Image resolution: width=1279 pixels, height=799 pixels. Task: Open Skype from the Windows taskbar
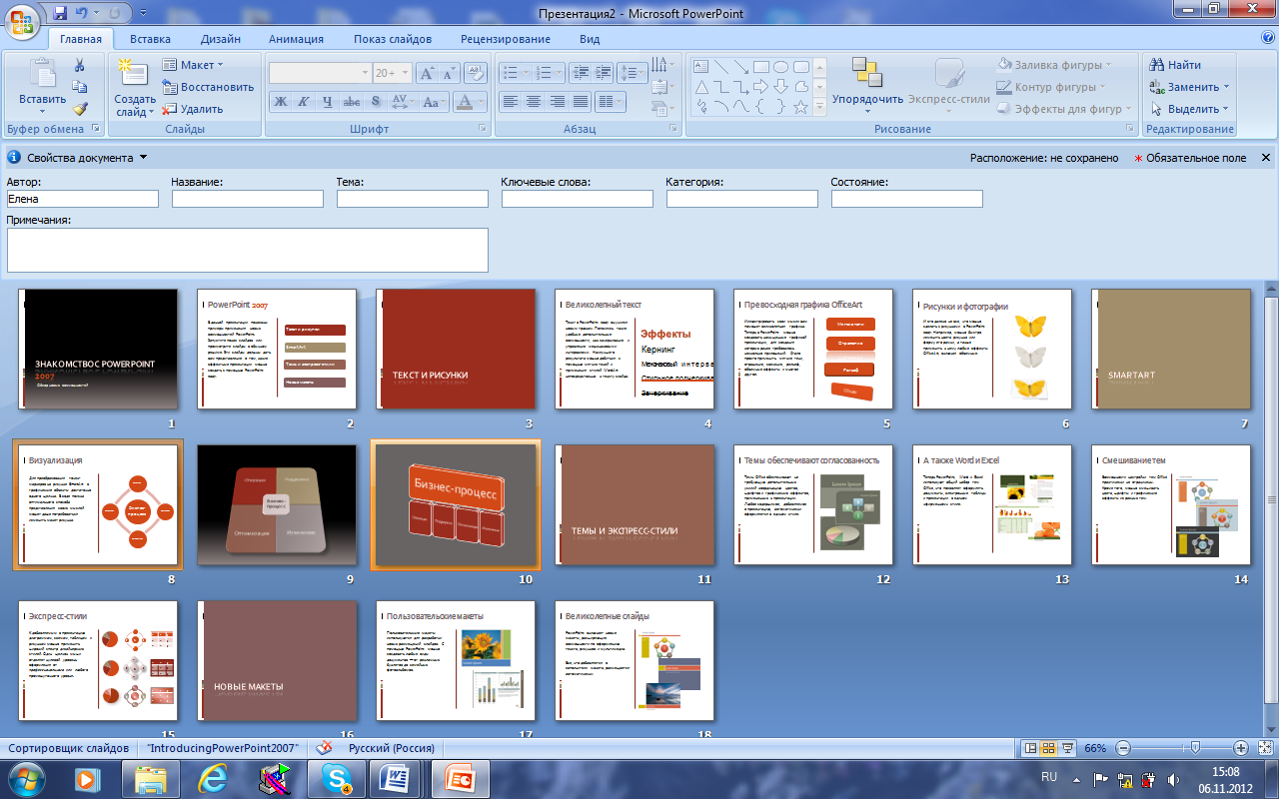coord(338,778)
